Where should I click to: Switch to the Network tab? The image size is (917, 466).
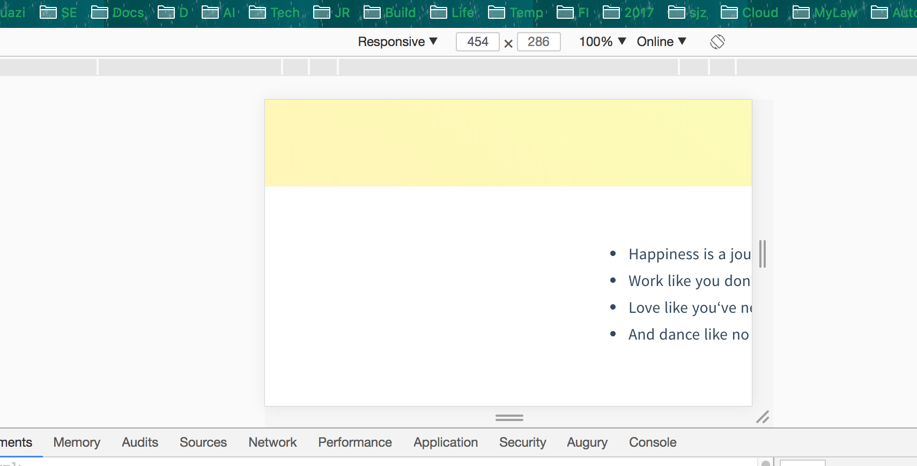pos(272,442)
